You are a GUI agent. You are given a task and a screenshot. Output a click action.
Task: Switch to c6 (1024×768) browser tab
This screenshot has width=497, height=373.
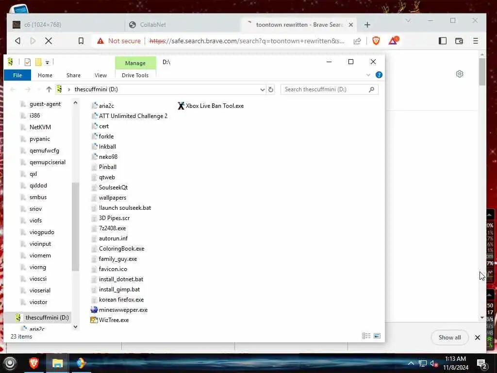click(x=66, y=25)
